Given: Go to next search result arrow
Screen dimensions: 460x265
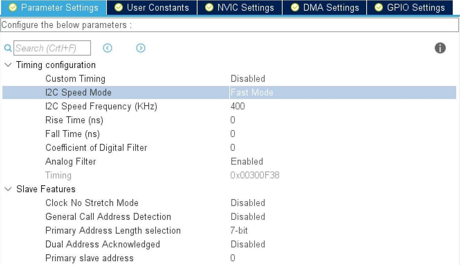Looking at the screenshot, I should click(x=140, y=48).
